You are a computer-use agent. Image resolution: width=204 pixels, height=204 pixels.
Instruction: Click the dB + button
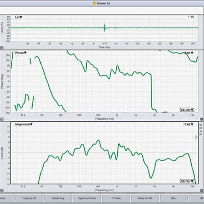tap(174, 198)
